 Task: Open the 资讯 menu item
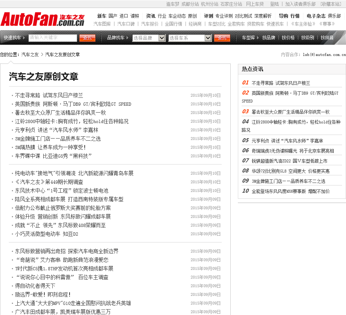[151, 16]
